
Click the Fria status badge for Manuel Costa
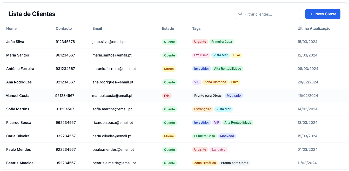click(x=167, y=96)
